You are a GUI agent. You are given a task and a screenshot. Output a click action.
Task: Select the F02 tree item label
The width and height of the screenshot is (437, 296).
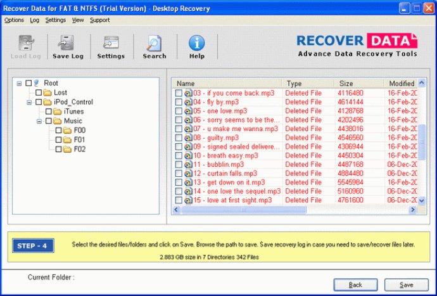pyautogui.click(x=80, y=149)
